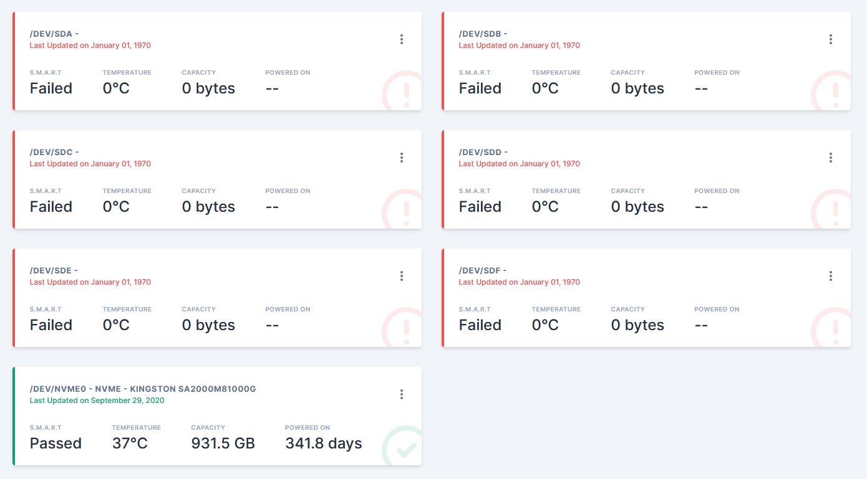Click the /DEV/SDB drive name

pos(482,34)
